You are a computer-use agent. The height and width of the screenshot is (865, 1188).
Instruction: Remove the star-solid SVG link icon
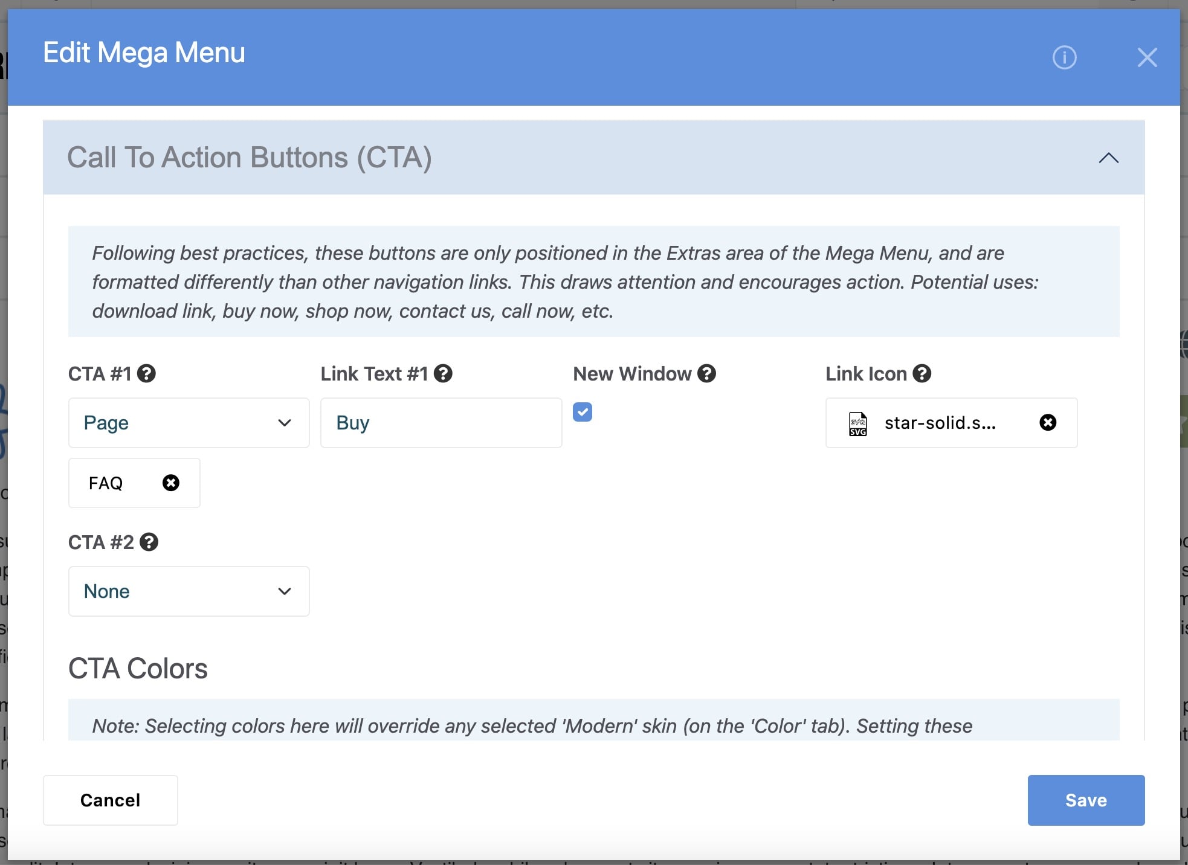pyautogui.click(x=1048, y=423)
